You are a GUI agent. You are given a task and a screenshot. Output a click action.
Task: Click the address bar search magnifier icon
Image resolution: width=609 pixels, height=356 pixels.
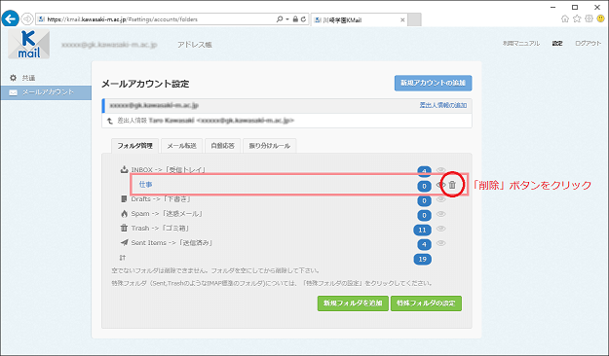coord(280,19)
